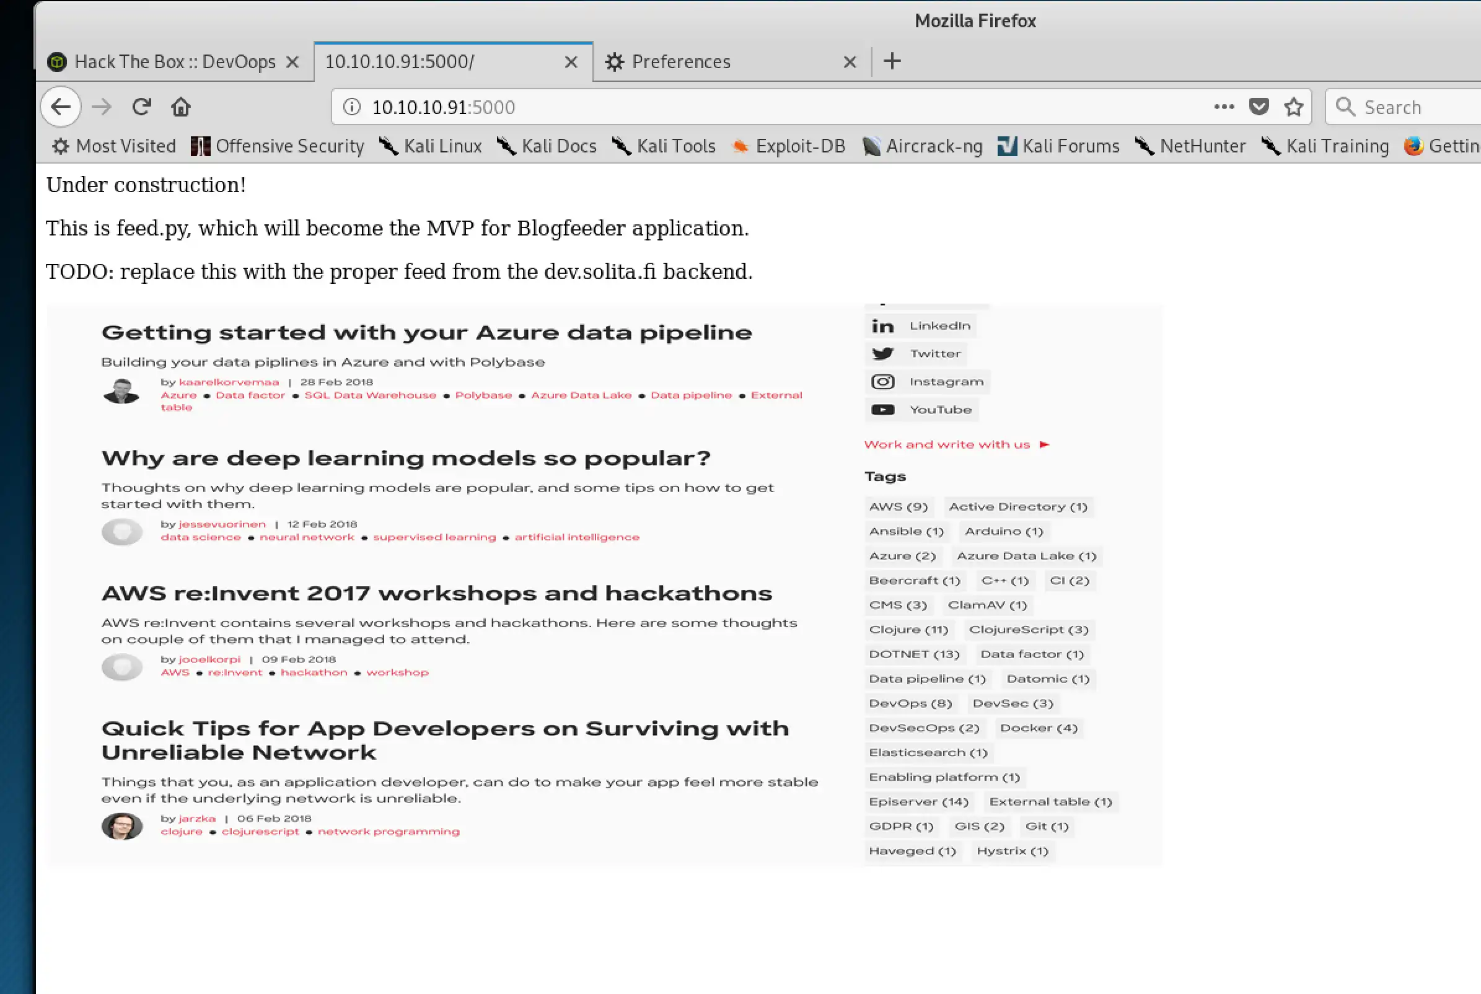Screen dimensions: 1481x994
Task: Click the forward navigation arrow
Action: (x=102, y=107)
